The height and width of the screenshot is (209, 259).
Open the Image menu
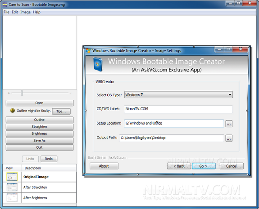click(25, 12)
